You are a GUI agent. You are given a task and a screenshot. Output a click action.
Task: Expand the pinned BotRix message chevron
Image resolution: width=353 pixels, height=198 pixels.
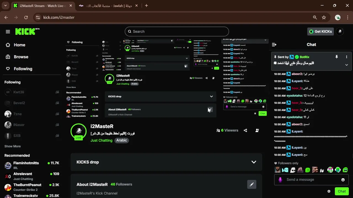[347, 65]
